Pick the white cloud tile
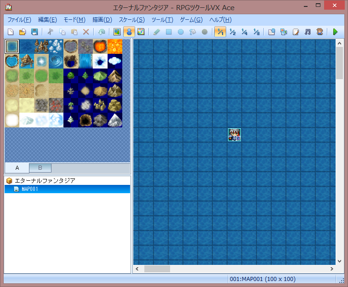This screenshot has width=348, height=287. 115,61
